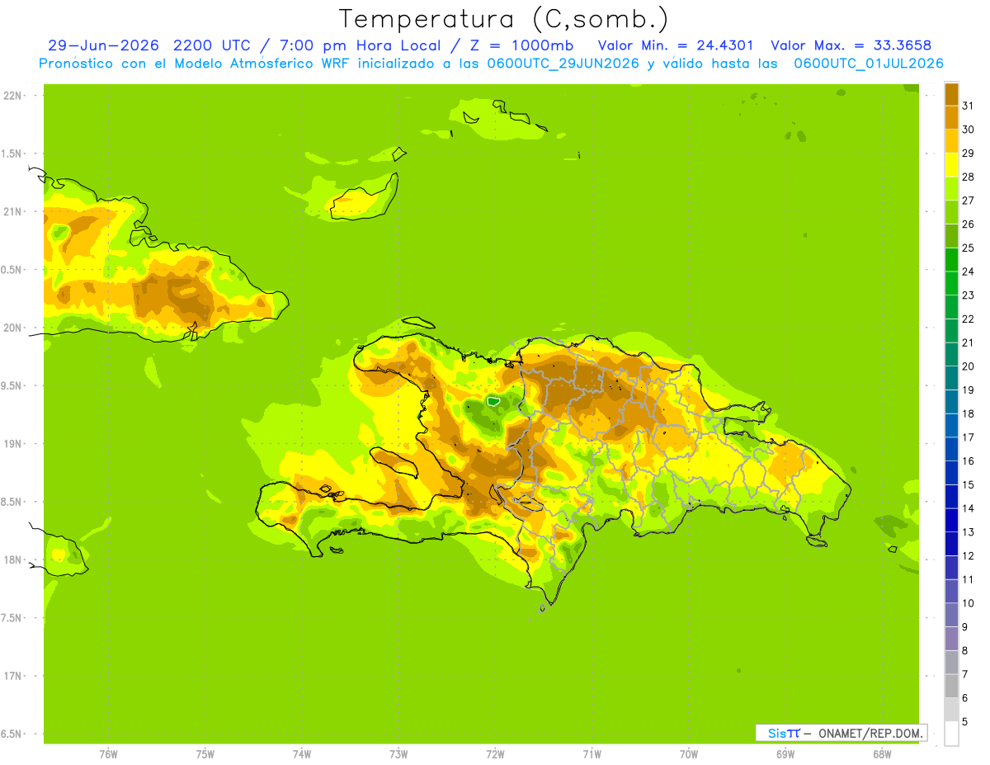990x765 pixels.
Task: Click the title "Temperatura (C,somb.)"
Action: coord(504,19)
